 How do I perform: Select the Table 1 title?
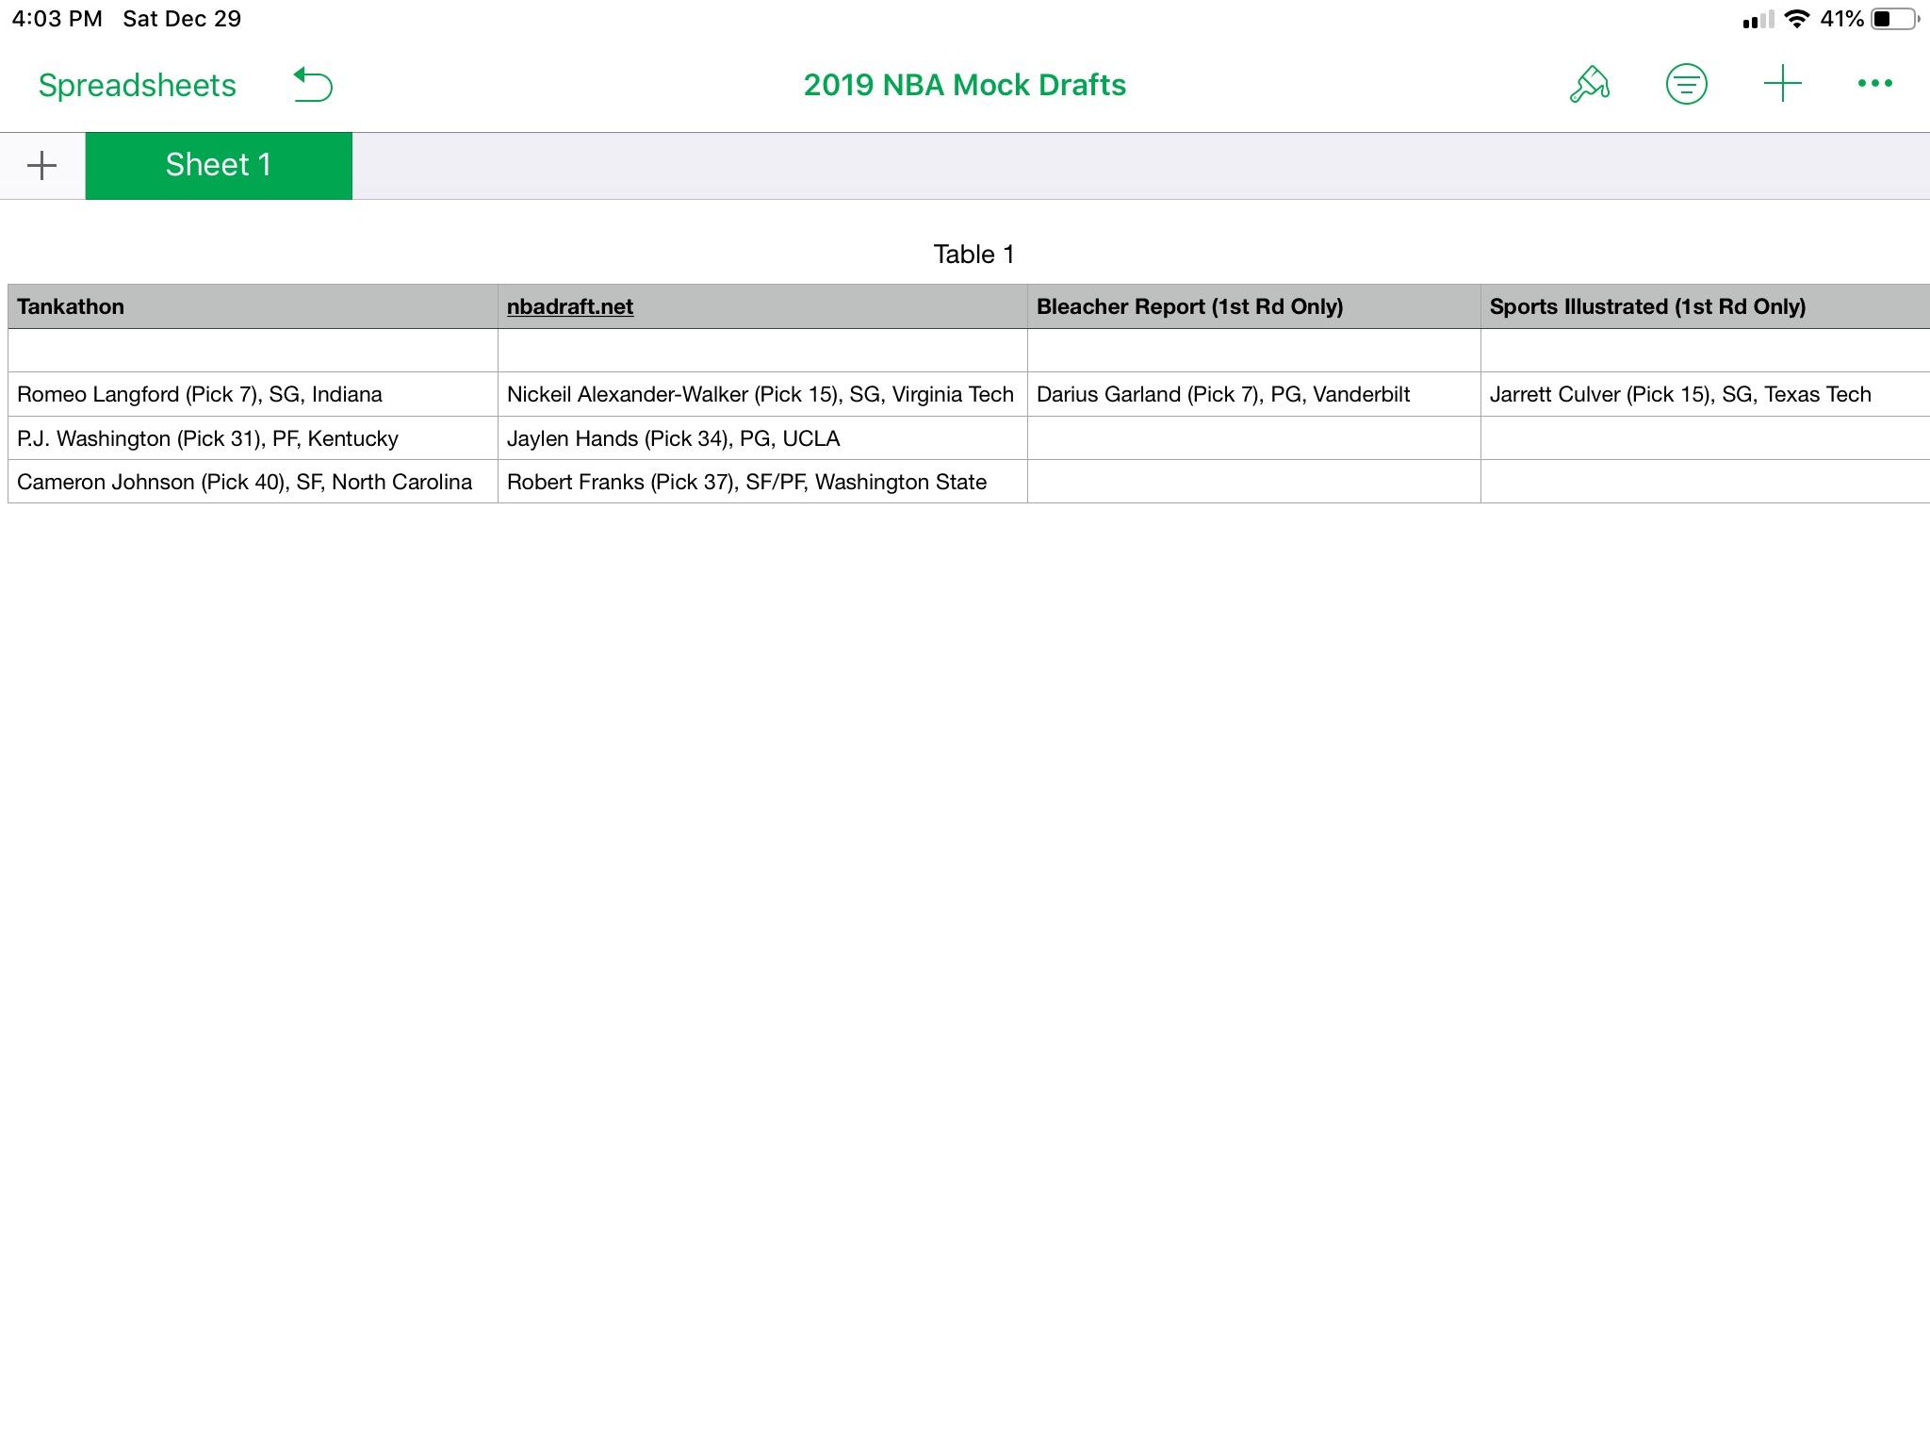pos(973,255)
